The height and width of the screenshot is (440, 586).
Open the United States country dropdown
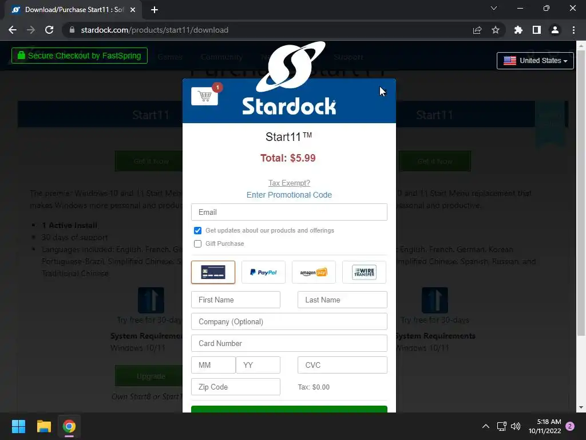[x=535, y=61]
